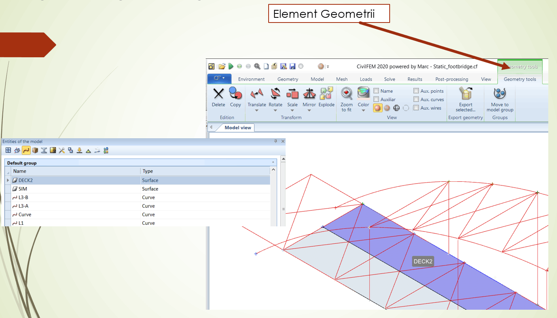Click the Delete tool in Edition group
The height and width of the screenshot is (318, 557).
[218, 98]
